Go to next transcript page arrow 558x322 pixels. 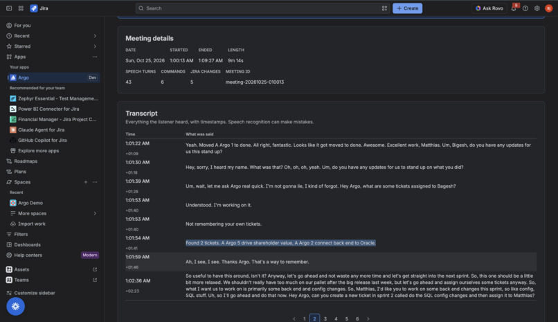click(368, 319)
